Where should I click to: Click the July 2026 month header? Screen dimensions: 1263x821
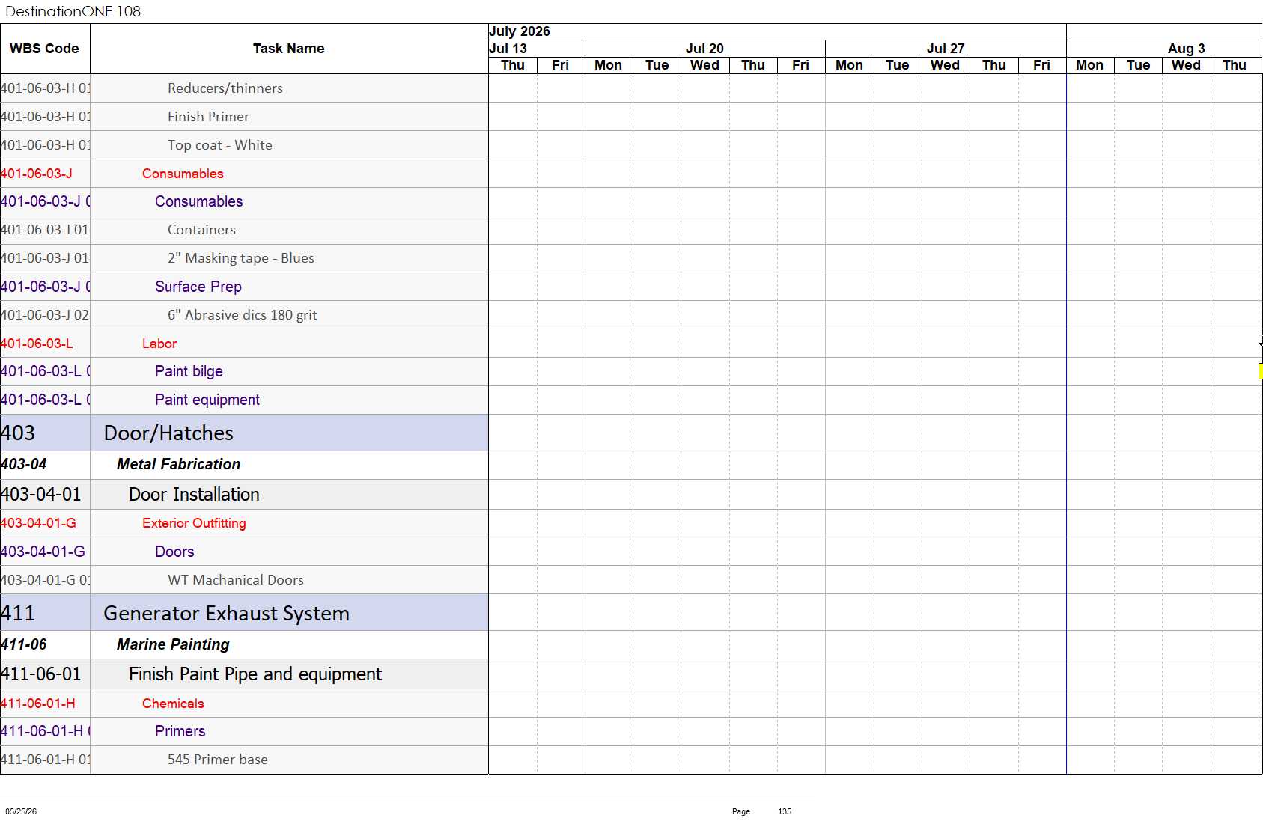[x=520, y=31]
